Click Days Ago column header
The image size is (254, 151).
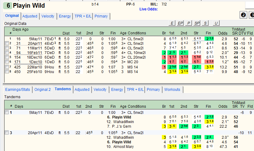(20, 29)
